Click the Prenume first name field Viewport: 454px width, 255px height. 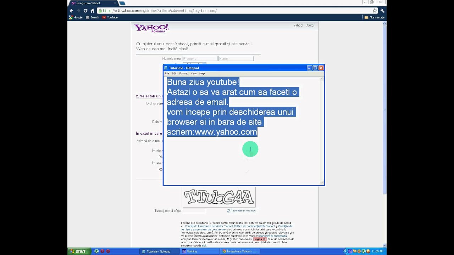(200, 58)
